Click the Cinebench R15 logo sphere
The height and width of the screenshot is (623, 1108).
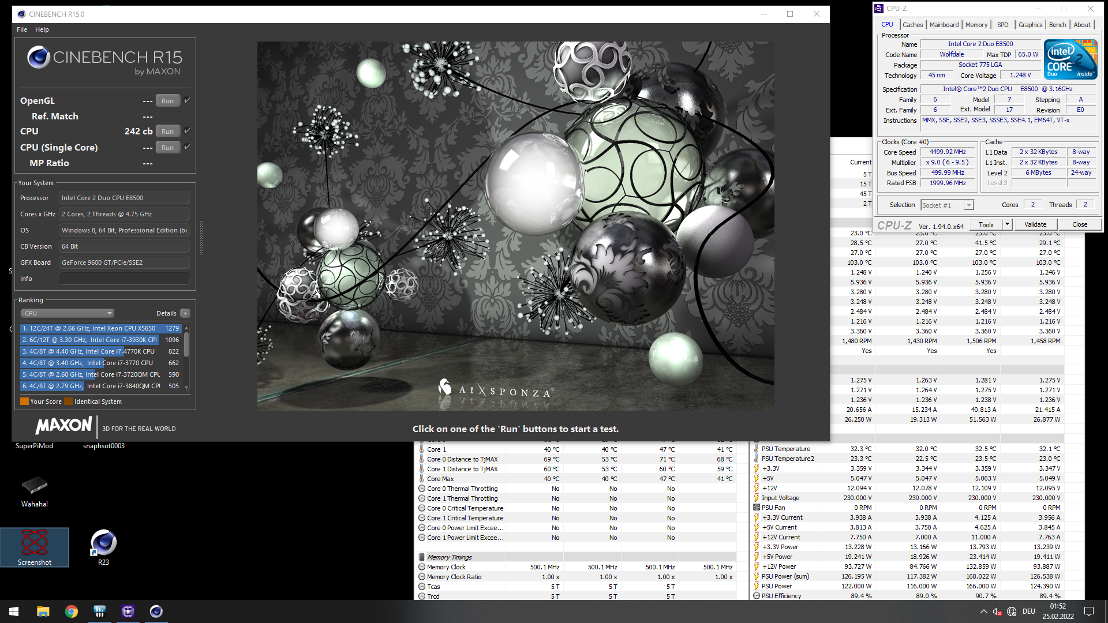38,57
